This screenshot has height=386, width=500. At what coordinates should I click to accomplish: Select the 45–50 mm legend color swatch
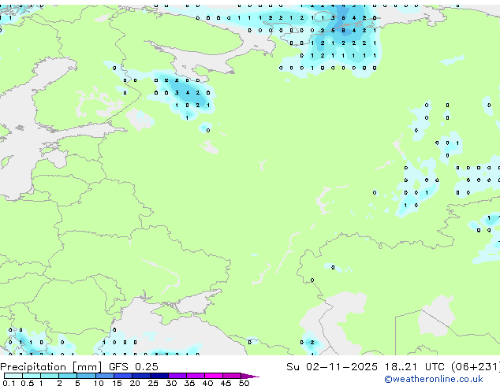(x=232, y=376)
